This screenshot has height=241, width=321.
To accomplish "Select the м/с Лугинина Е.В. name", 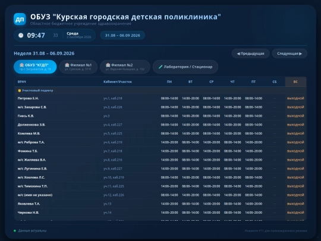I will tap(32, 169).
